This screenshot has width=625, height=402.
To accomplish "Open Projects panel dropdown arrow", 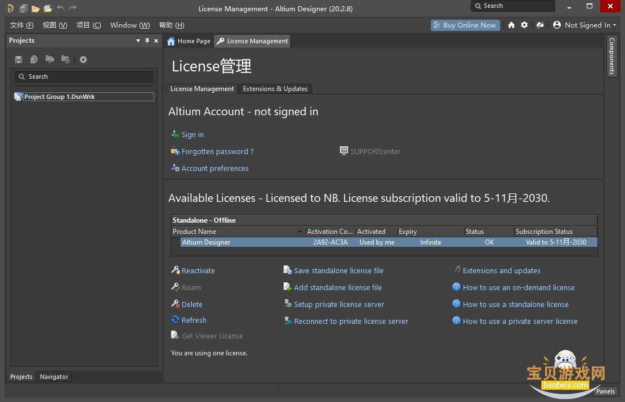I will 138,40.
